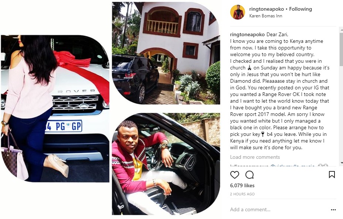Screen dimensions: 343x219
Task: Click ringtoneapoko username in the caption
Action: click(x=247, y=35)
